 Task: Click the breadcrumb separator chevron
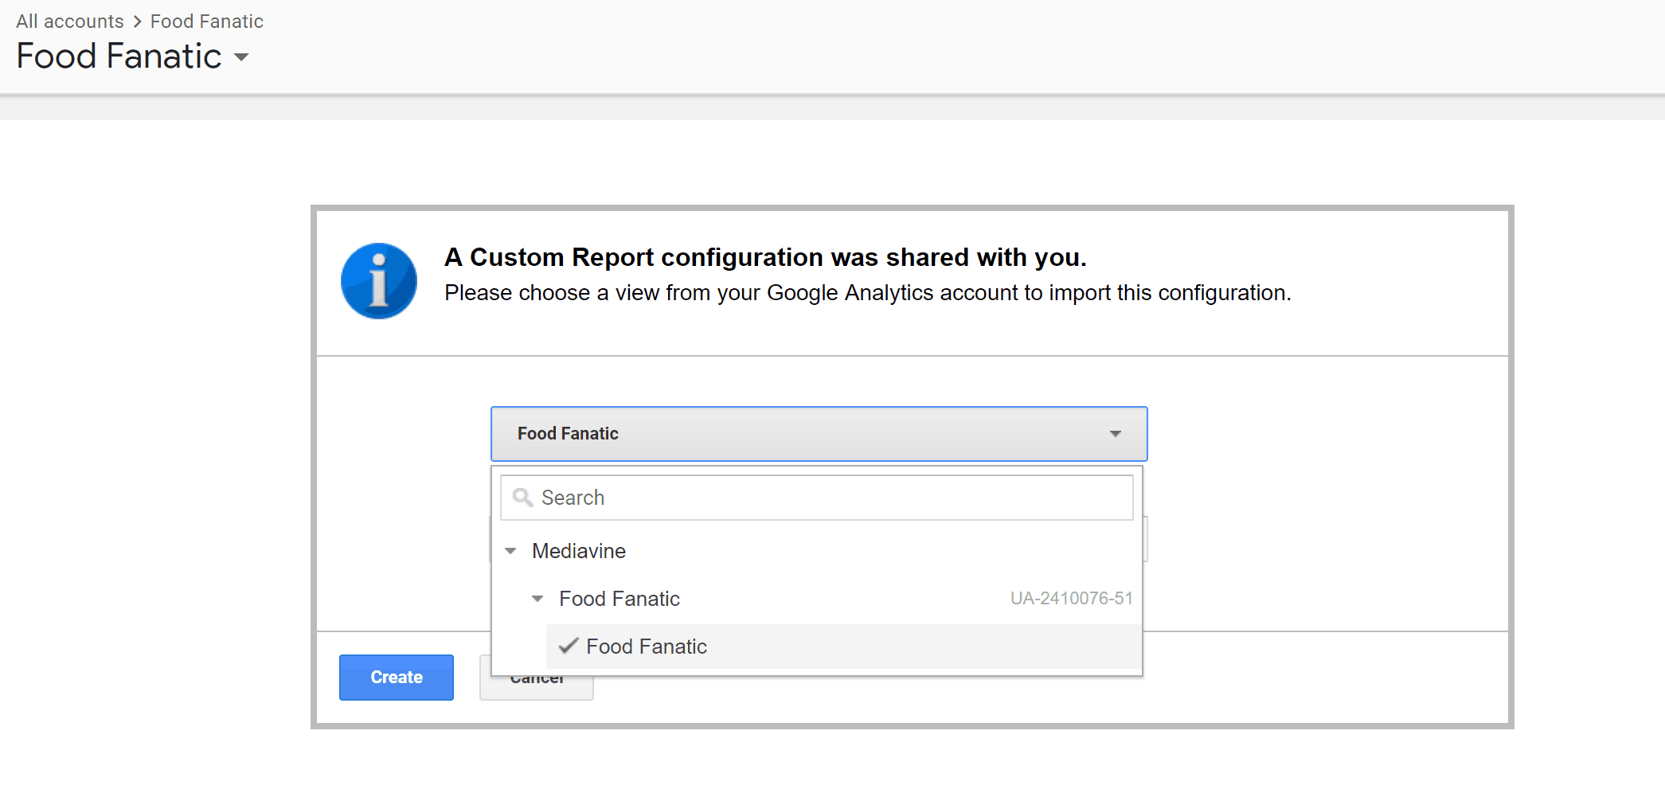point(137,21)
